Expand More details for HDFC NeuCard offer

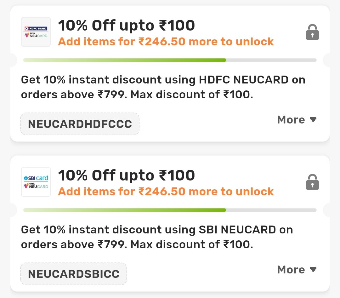[297, 120]
